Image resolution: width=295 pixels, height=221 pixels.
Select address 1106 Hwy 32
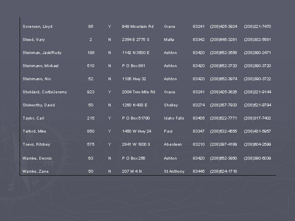pos(134,79)
